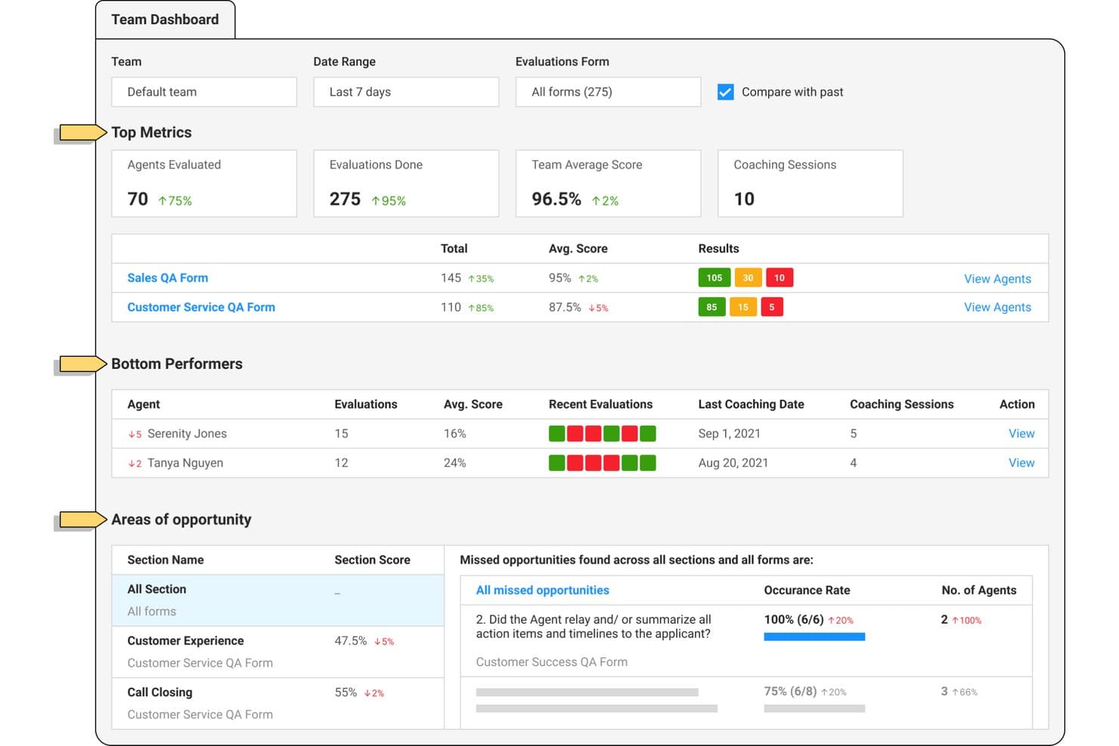Click the red 5 result badge

772,307
